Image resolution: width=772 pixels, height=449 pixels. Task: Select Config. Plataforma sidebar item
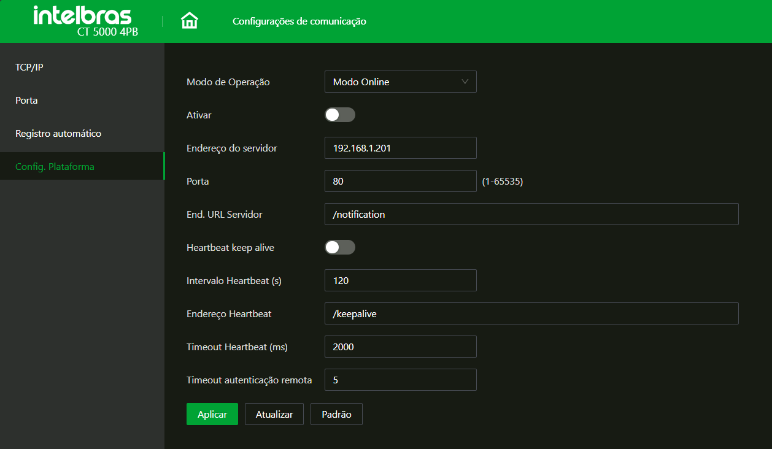(55, 166)
